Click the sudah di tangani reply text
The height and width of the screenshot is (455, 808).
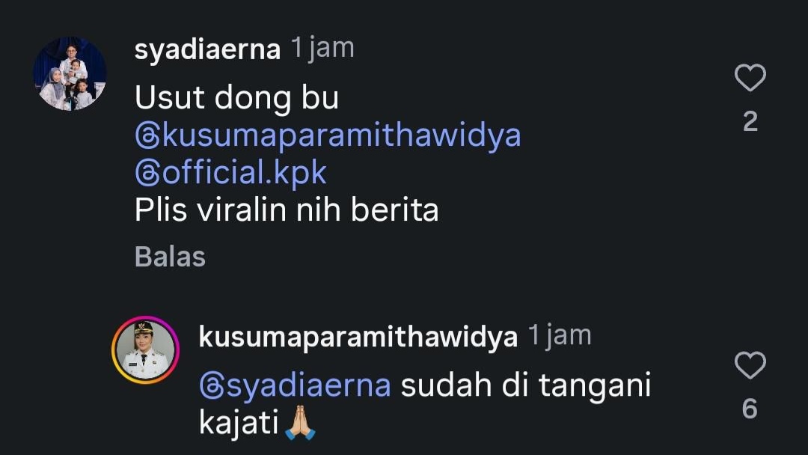pyautogui.click(x=526, y=385)
